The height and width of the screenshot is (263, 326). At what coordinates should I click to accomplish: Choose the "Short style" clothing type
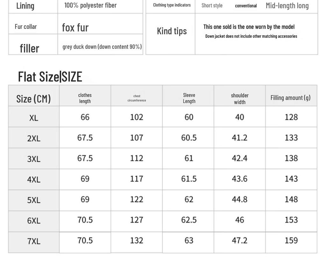pyautogui.click(x=212, y=5)
